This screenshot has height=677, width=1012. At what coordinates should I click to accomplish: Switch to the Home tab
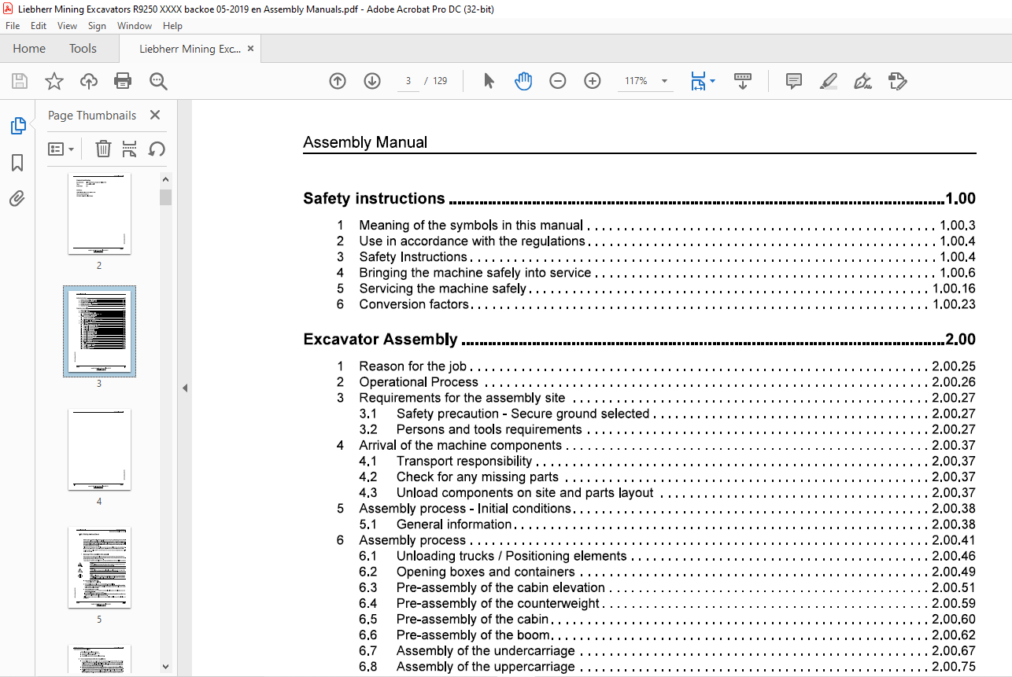(x=29, y=48)
